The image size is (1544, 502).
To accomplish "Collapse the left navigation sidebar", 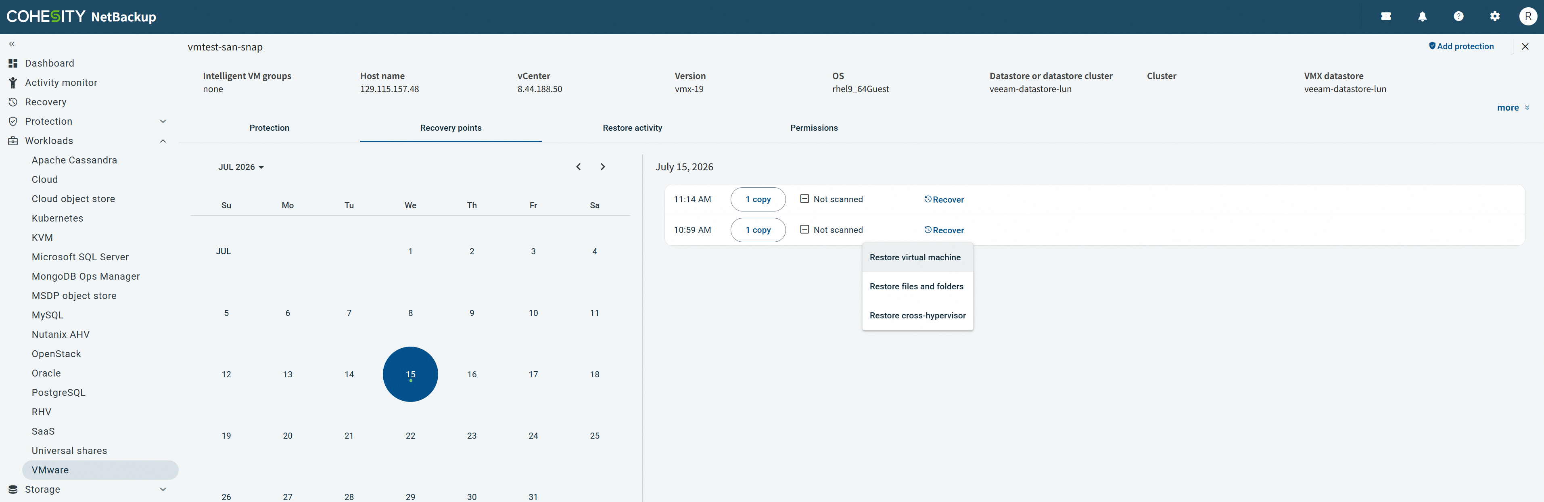I will [12, 44].
